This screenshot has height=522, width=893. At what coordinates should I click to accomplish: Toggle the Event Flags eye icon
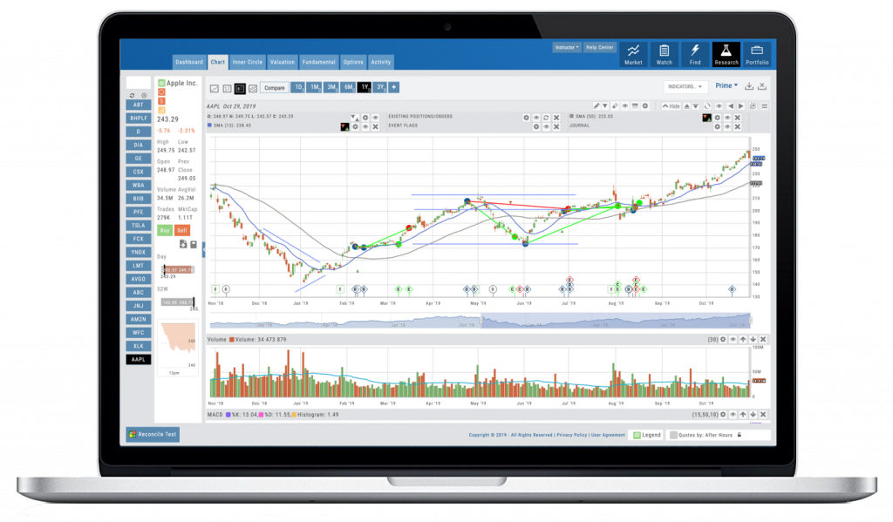(x=547, y=125)
